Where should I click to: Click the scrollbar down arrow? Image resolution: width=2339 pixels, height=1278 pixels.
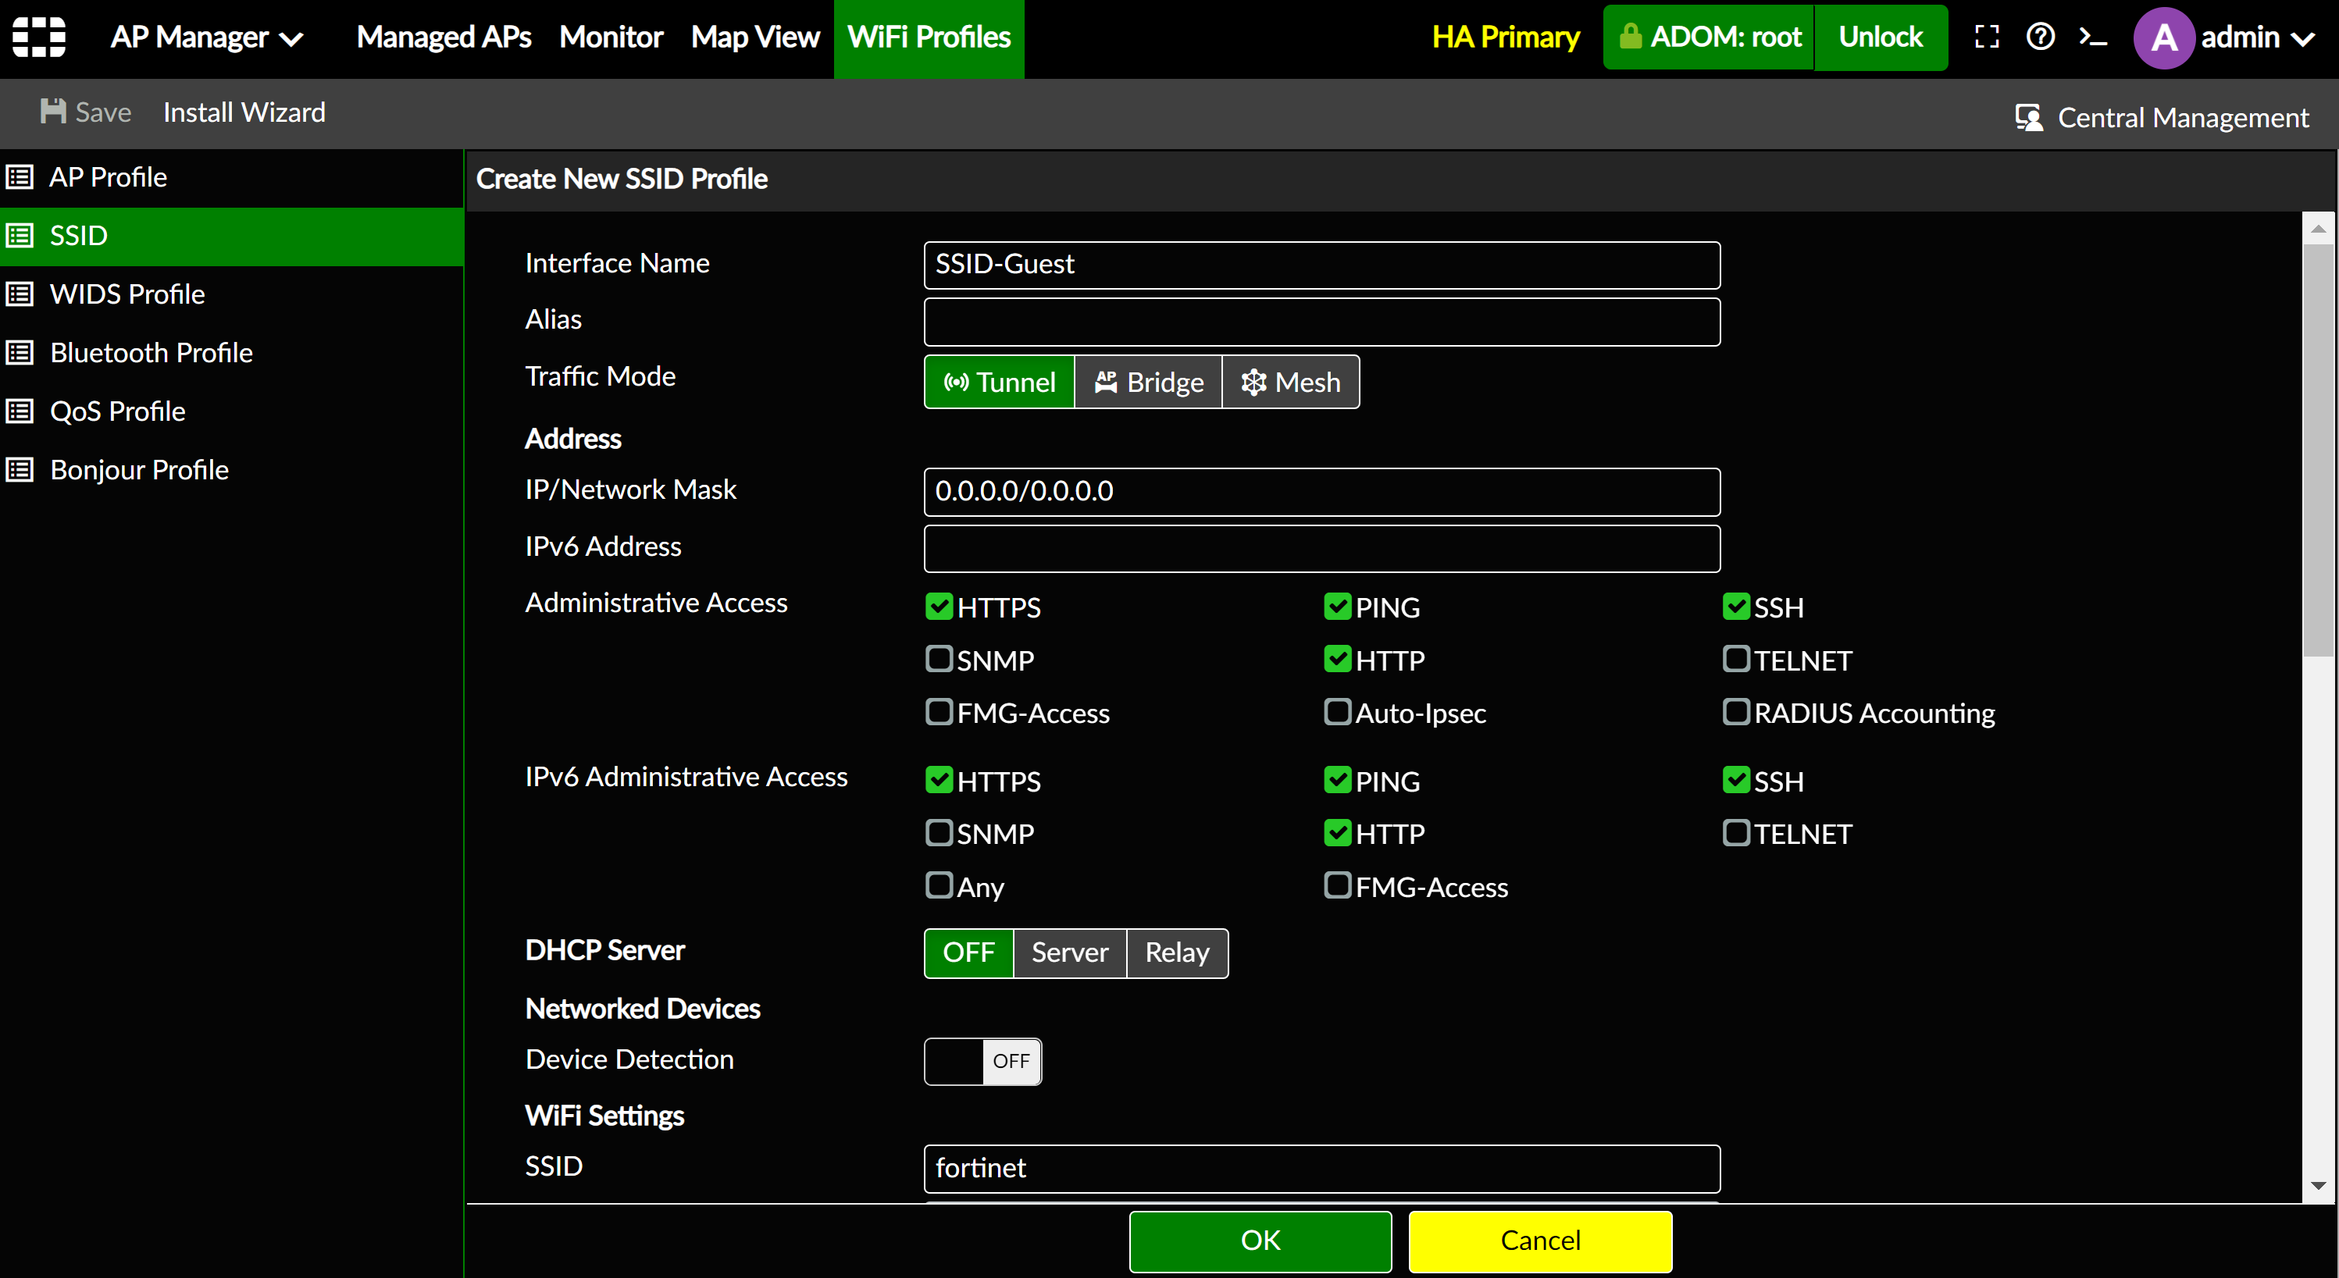pos(2318,1185)
